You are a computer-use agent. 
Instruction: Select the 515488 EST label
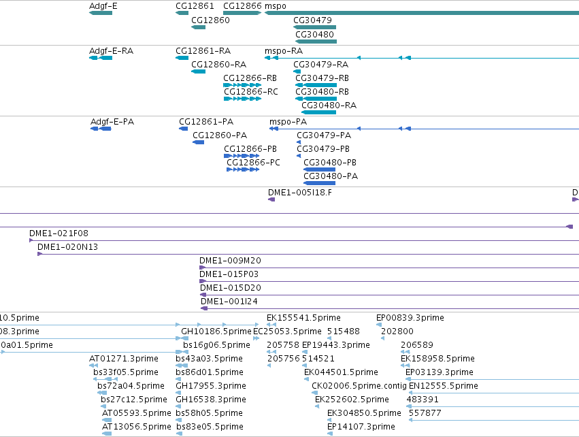[344, 331]
